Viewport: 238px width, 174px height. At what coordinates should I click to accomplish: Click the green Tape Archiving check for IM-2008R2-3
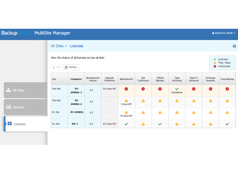coord(177,89)
